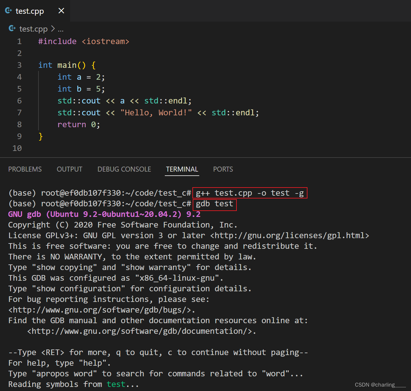Viewport: 411px width, 391px height.
Task: Click line number 9 in the gutter
Action: [19, 136]
